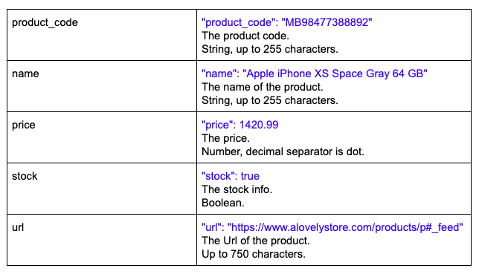This screenshot has width=479, height=274.
Task: Click "The name of the product." line
Action: pos(262,88)
